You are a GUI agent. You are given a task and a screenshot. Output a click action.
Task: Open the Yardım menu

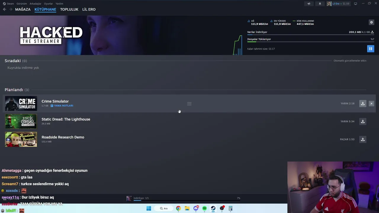click(59, 4)
